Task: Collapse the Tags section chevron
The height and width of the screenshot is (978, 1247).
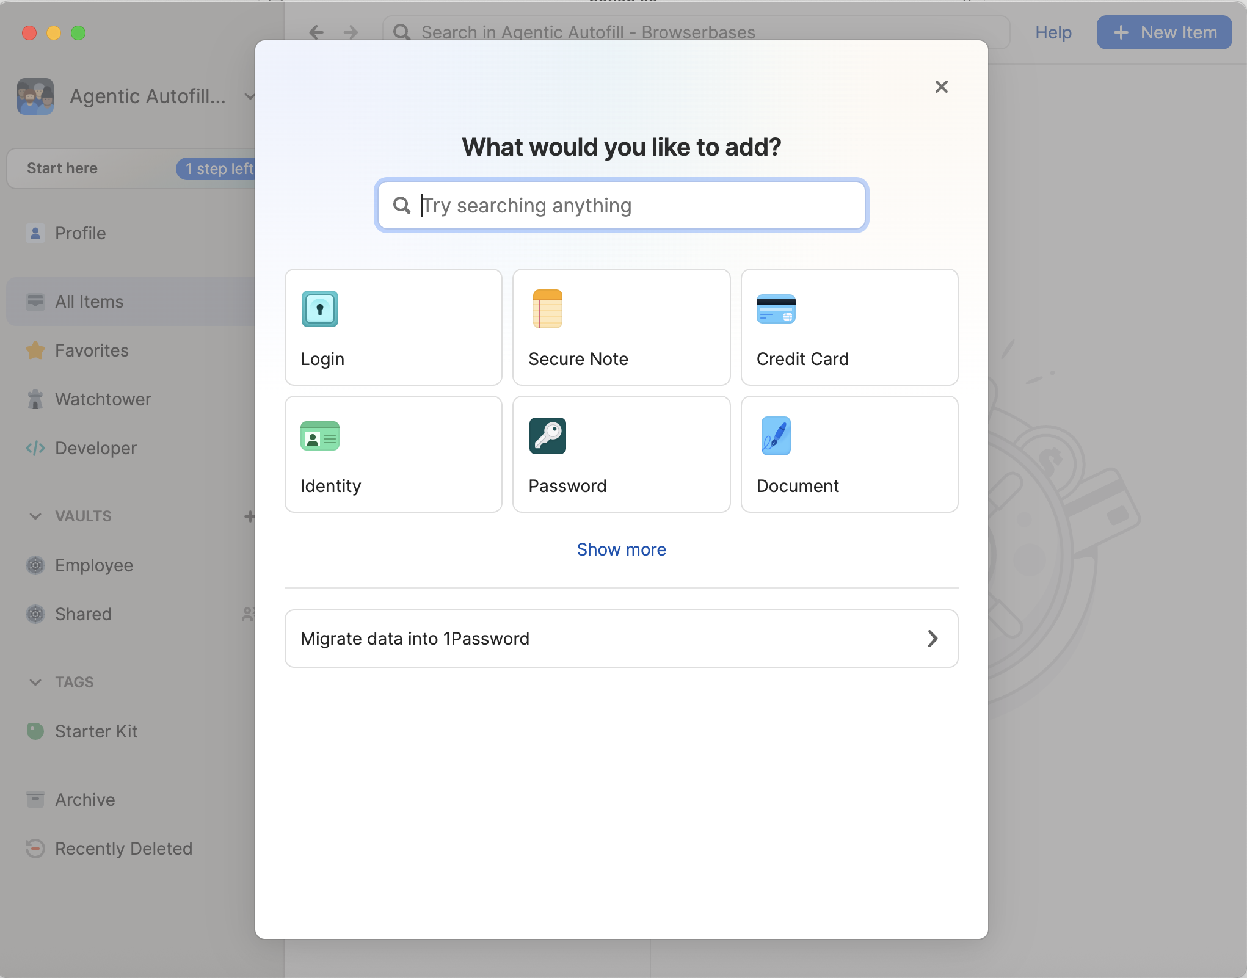Action: coord(35,683)
